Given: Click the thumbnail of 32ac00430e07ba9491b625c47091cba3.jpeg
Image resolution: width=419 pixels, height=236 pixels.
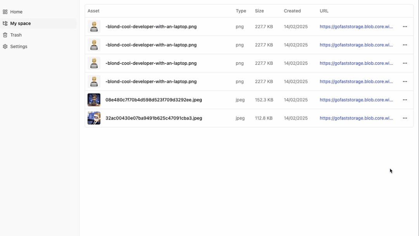Looking at the screenshot, I should coord(94,118).
